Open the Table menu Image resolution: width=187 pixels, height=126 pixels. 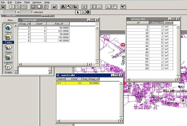click(x=18, y=2)
